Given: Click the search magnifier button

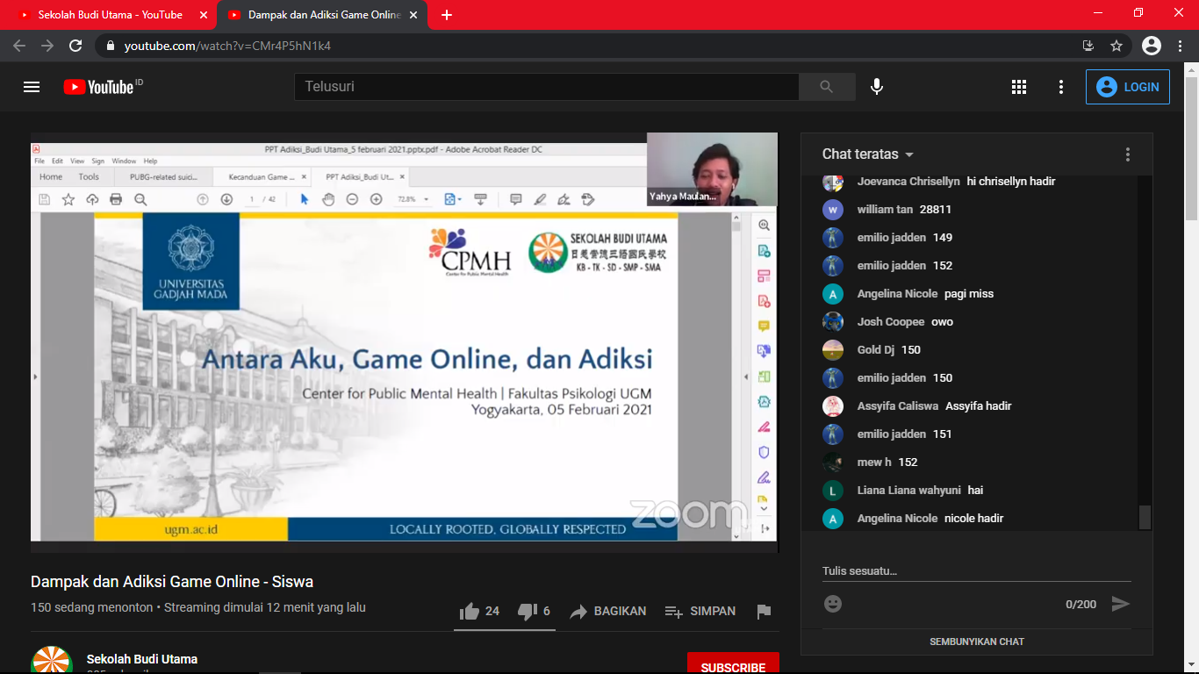Looking at the screenshot, I should point(826,87).
